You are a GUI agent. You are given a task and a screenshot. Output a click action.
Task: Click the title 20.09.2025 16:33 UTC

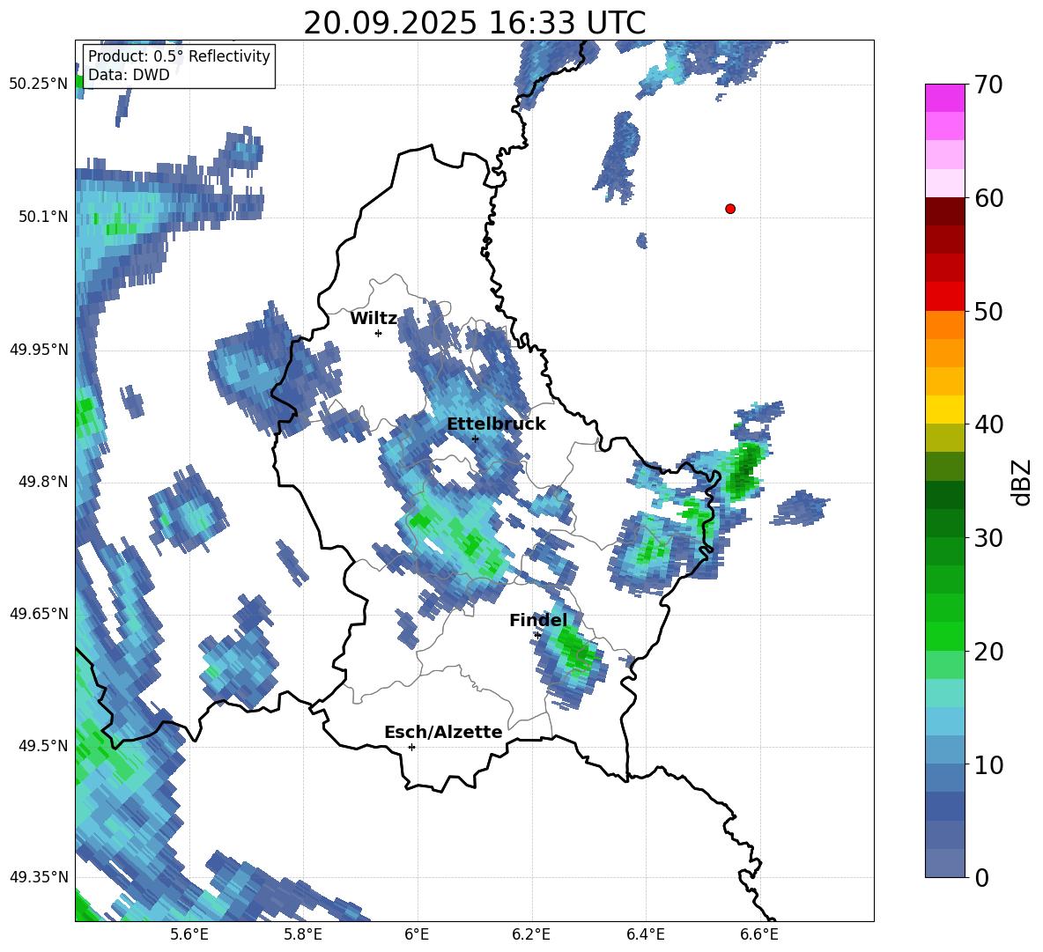pos(474,23)
